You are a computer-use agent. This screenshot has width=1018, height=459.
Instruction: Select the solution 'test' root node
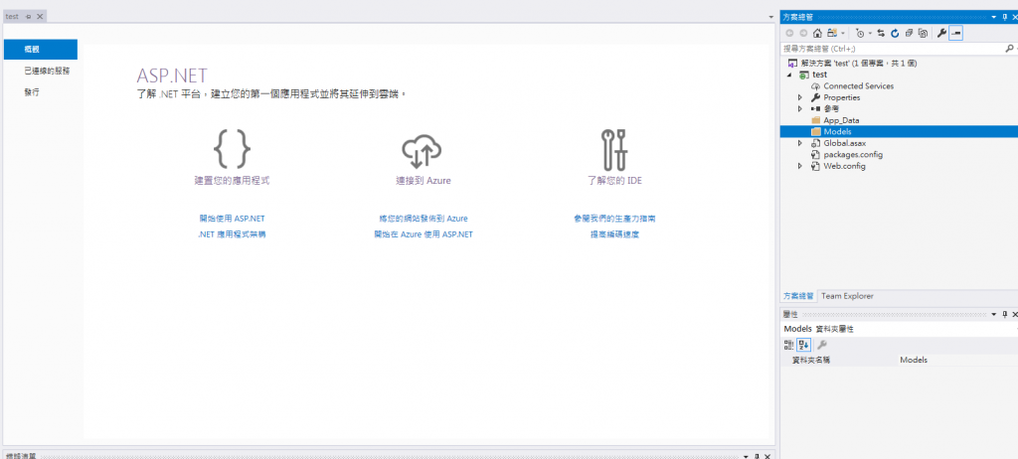pos(851,63)
